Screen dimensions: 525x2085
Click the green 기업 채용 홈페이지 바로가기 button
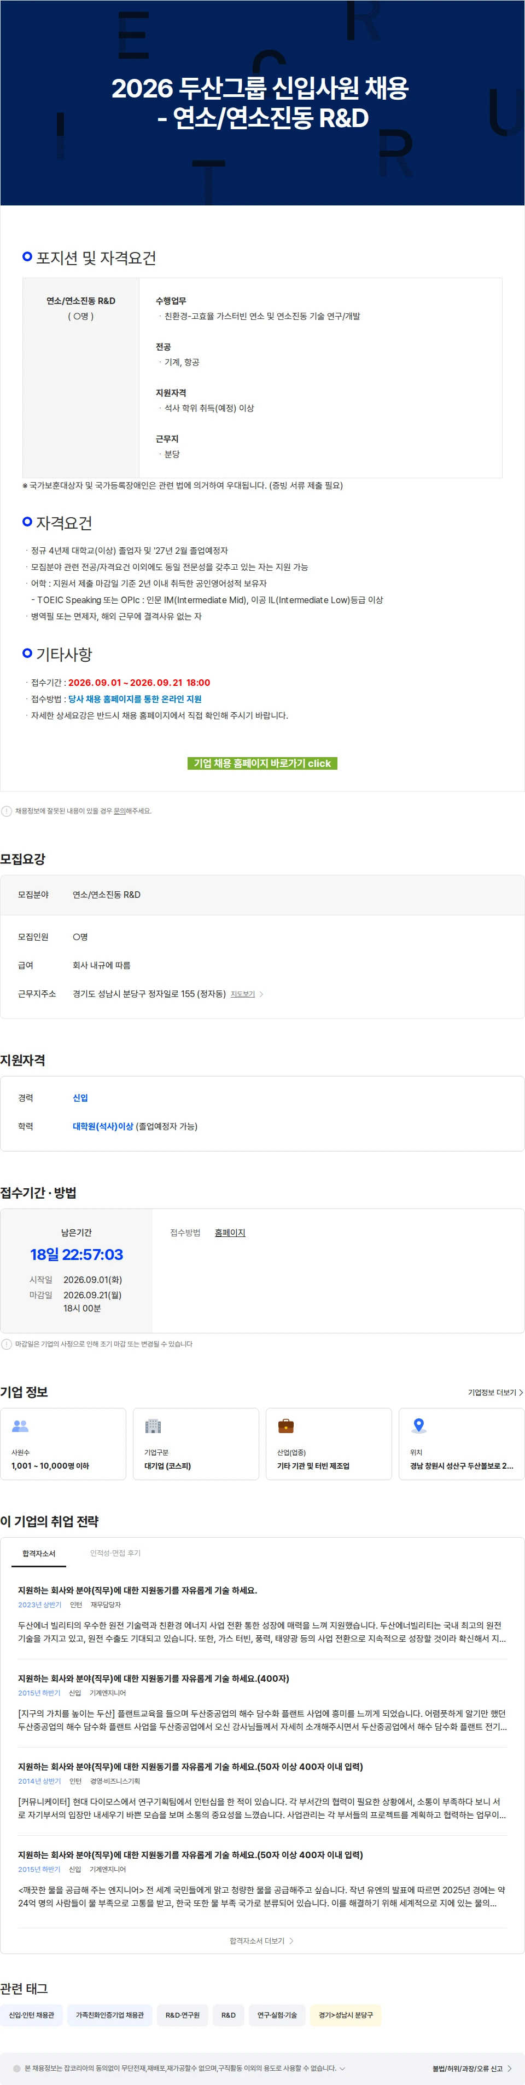(x=262, y=763)
